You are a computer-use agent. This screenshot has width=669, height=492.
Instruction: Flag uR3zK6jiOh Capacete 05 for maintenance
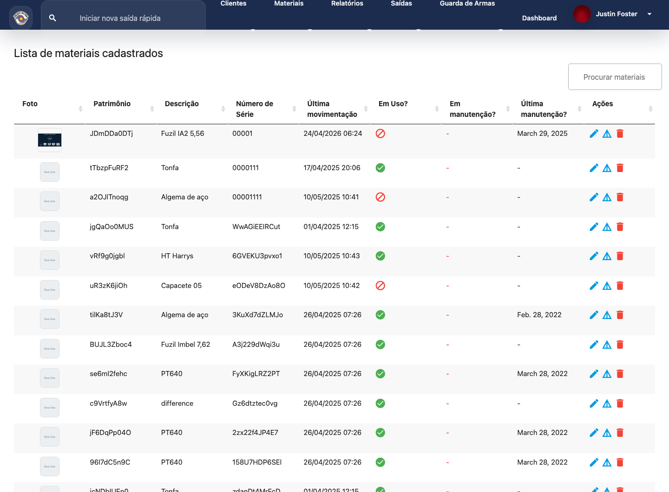[x=607, y=286]
